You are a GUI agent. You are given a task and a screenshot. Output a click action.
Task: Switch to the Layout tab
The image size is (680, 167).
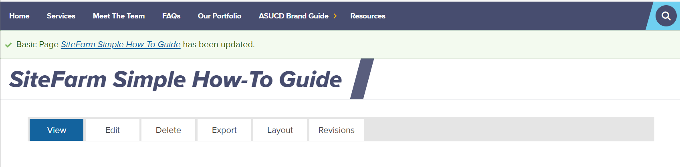pos(280,130)
